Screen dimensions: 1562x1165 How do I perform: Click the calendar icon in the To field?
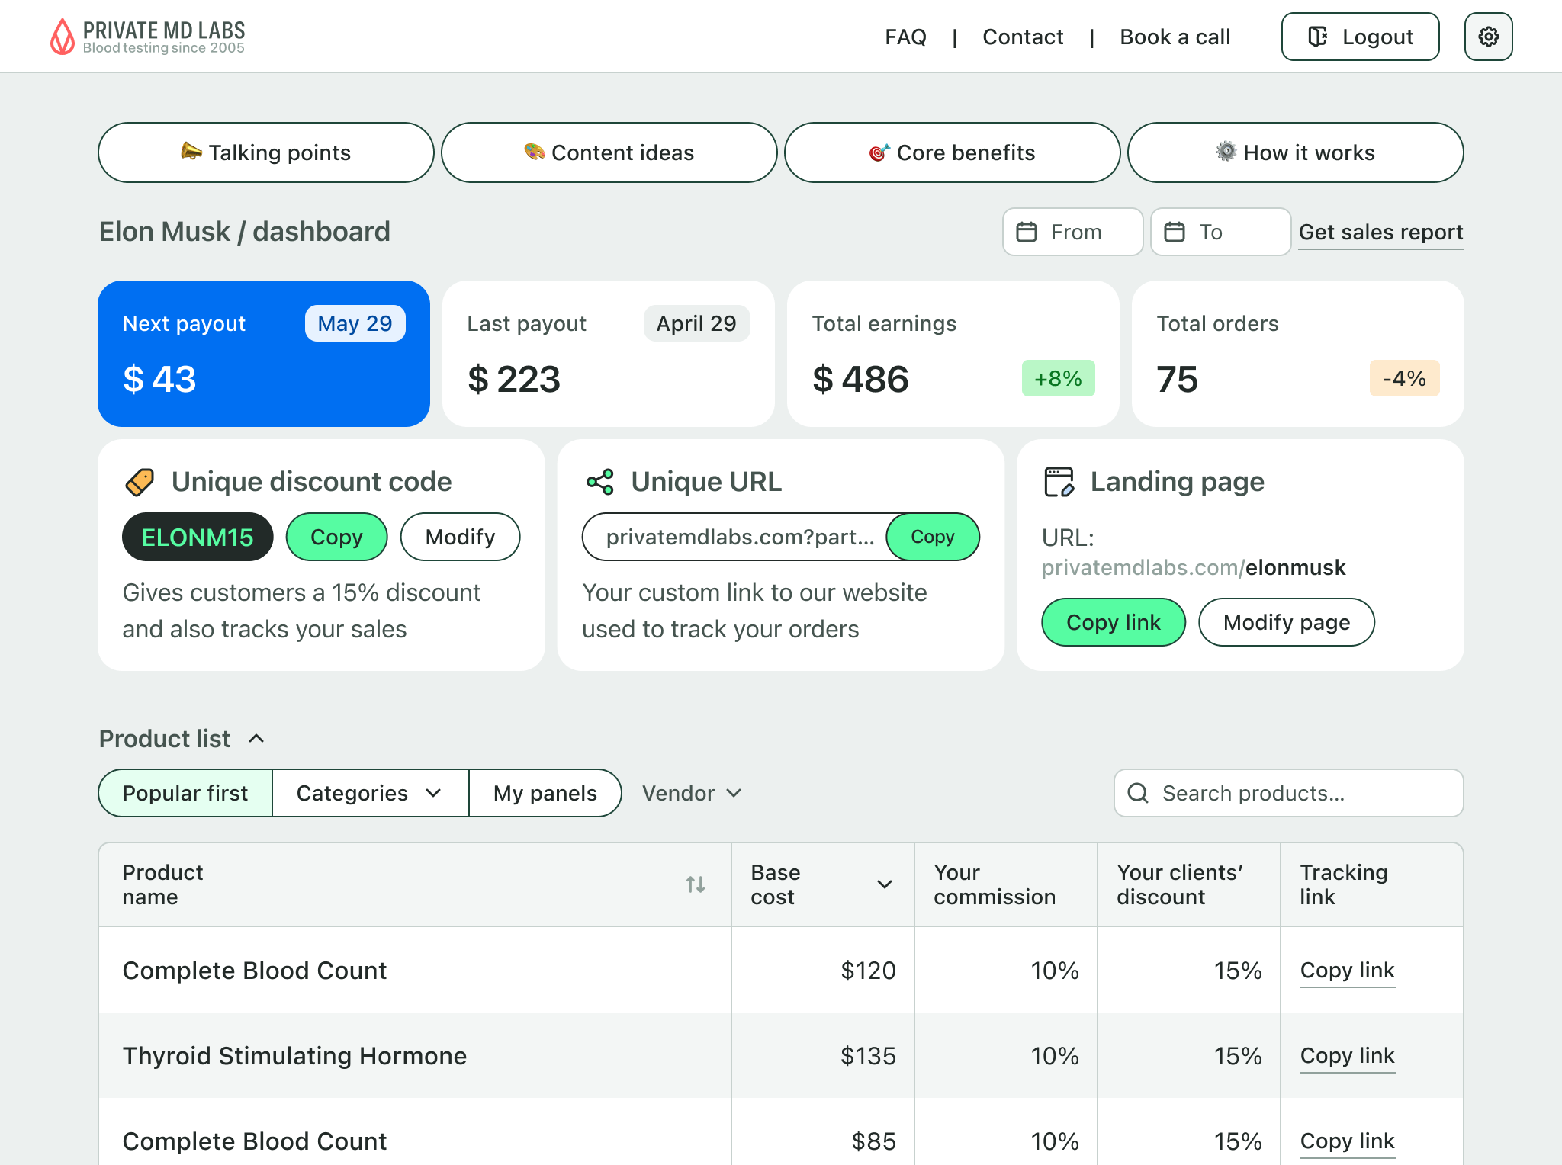pos(1174,232)
